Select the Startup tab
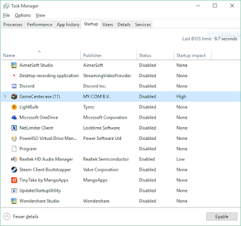This screenshot has height=226, width=241. 91,24
